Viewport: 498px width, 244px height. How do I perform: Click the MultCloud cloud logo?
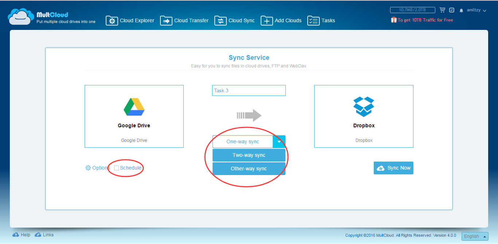[x=21, y=17]
